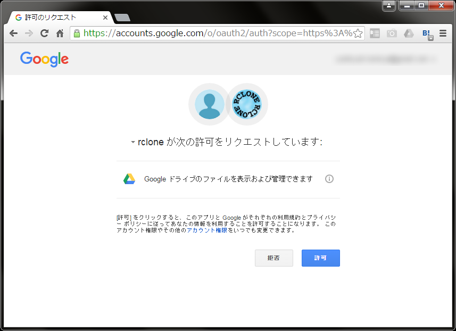Click the round RCLONE app logo
This screenshot has width=456, height=331.
point(247,104)
